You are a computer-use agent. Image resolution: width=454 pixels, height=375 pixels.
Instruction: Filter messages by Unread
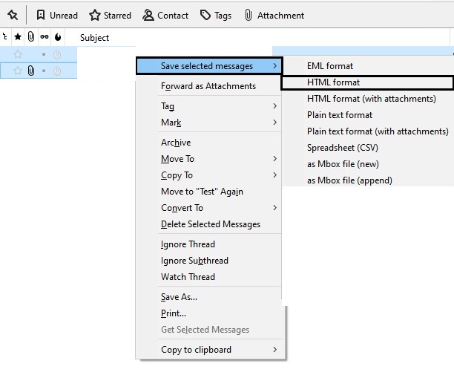point(57,15)
